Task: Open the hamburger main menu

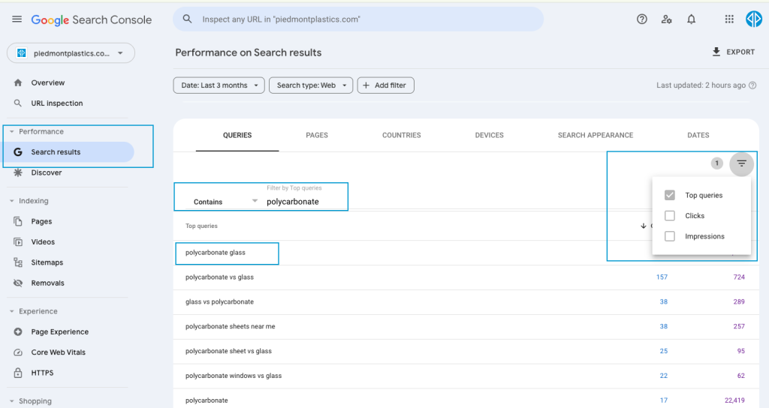Action: (x=17, y=19)
